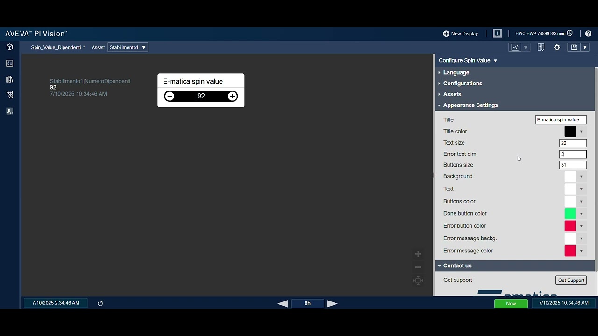Open the Error message backg. dropdown arrow

[581, 238]
